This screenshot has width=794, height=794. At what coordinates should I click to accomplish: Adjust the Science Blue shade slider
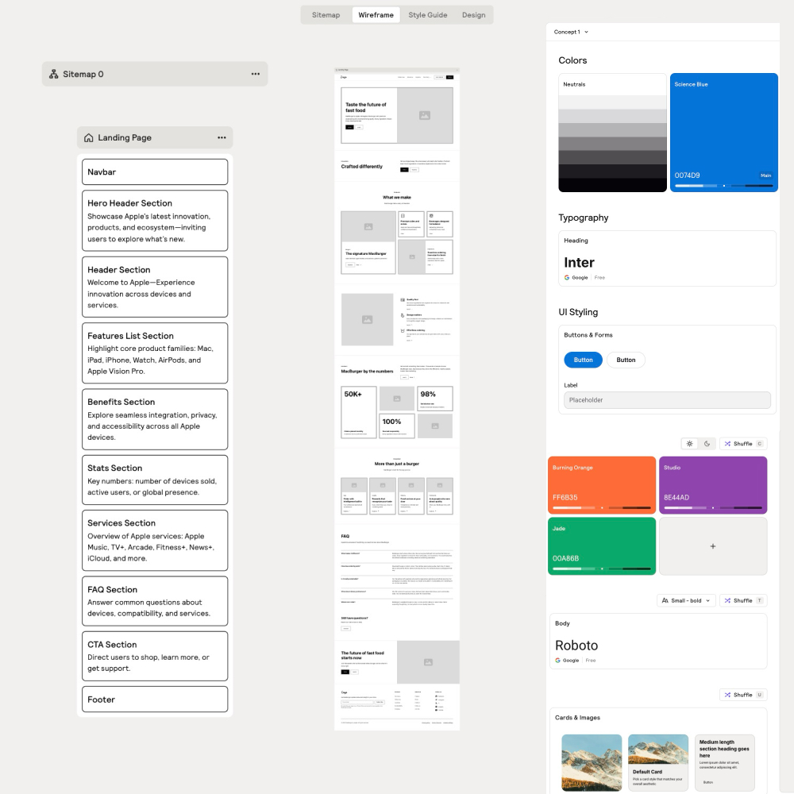(x=723, y=186)
